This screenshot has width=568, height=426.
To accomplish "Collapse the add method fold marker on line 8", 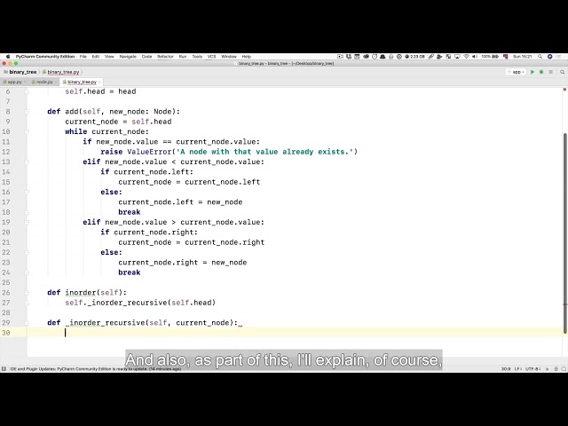I will [x=27, y=112].
